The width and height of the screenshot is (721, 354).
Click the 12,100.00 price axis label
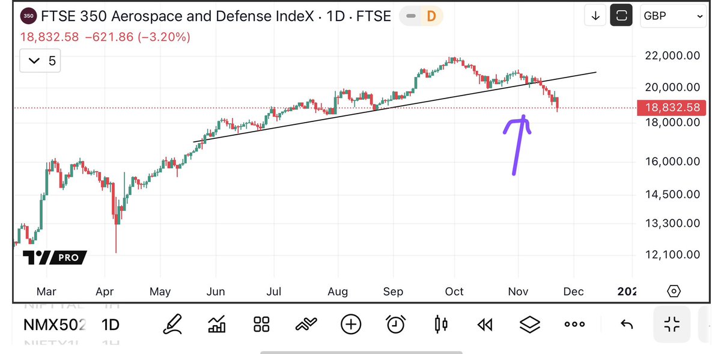(672, 254)
